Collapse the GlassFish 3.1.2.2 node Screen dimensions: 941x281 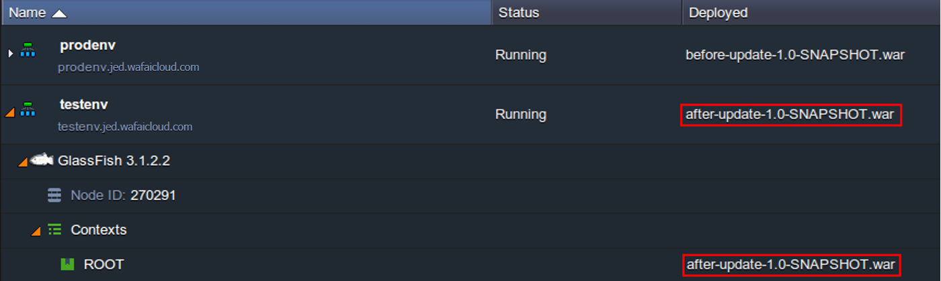23,162
